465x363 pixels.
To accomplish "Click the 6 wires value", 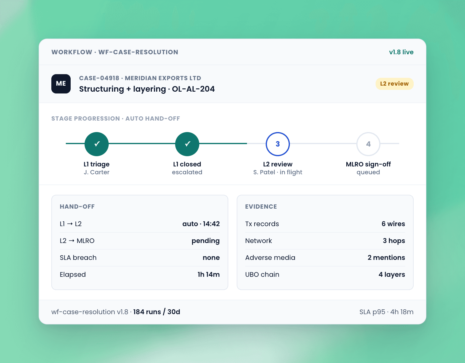I will (393, 224).
